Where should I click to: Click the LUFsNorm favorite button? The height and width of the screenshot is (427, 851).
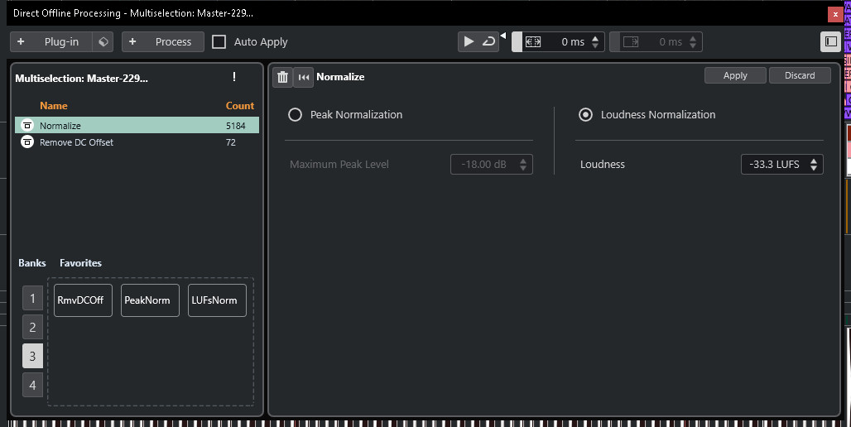click(217, 300)
